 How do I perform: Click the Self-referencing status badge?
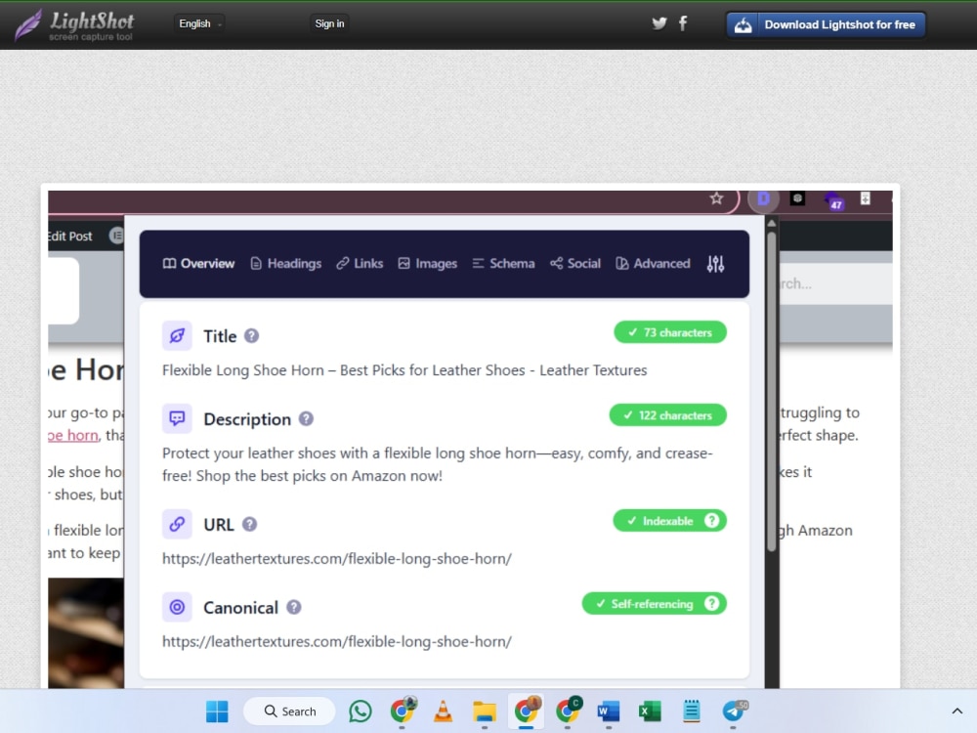[655, 603]
